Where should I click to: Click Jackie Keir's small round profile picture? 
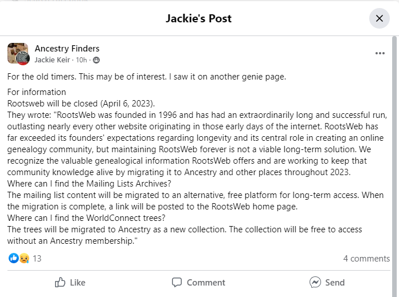pos(23,58)
